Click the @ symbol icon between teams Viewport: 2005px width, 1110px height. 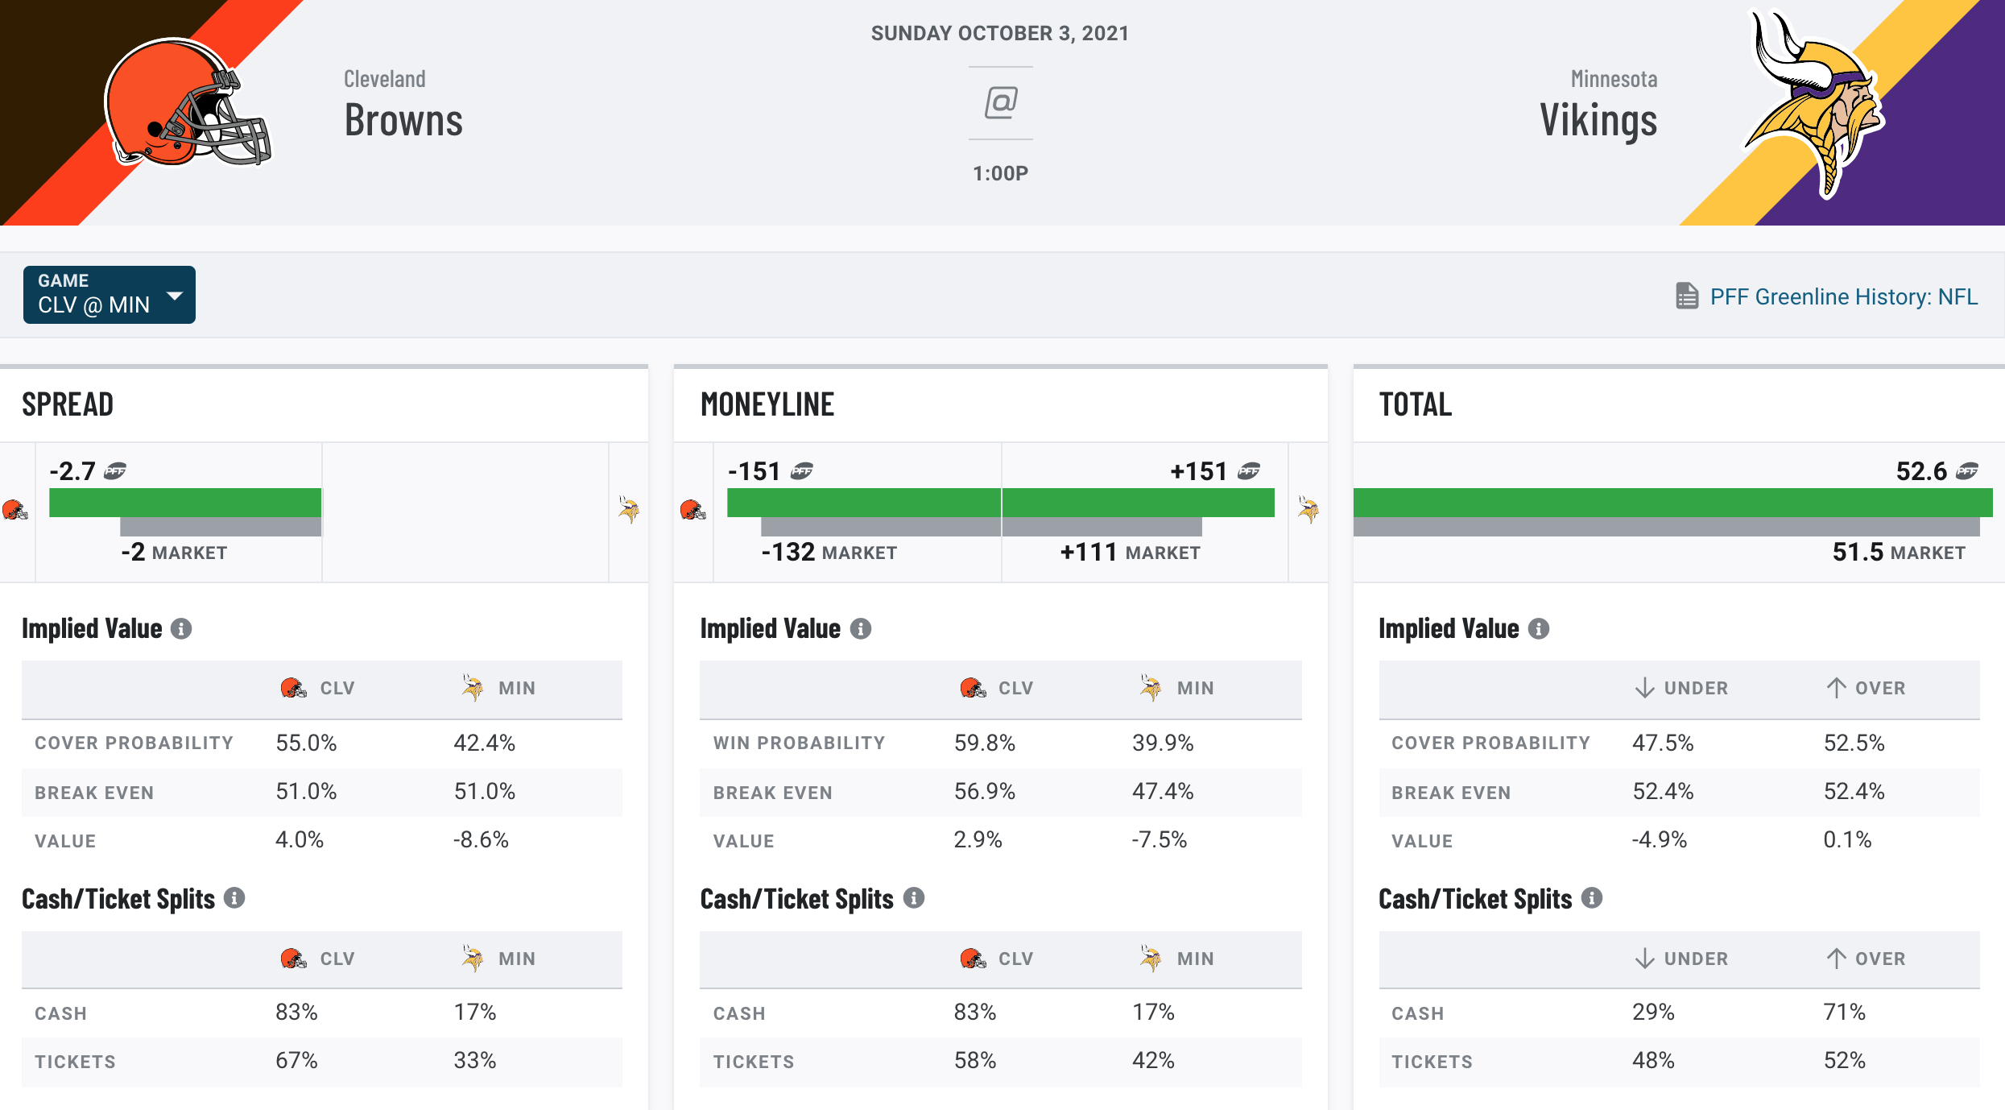1001,102
